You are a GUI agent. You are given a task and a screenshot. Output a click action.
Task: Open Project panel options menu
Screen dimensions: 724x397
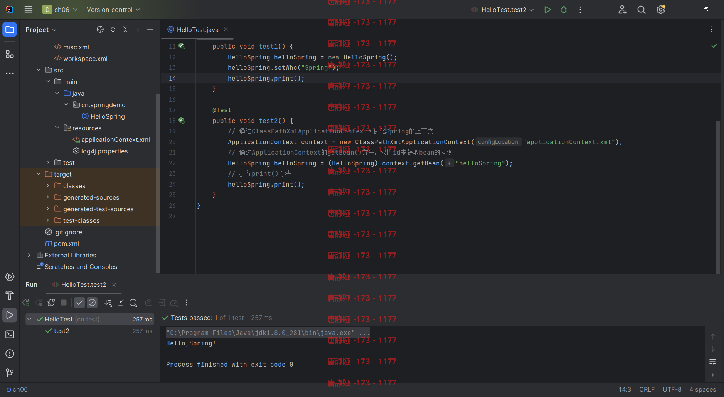[138, 29]
